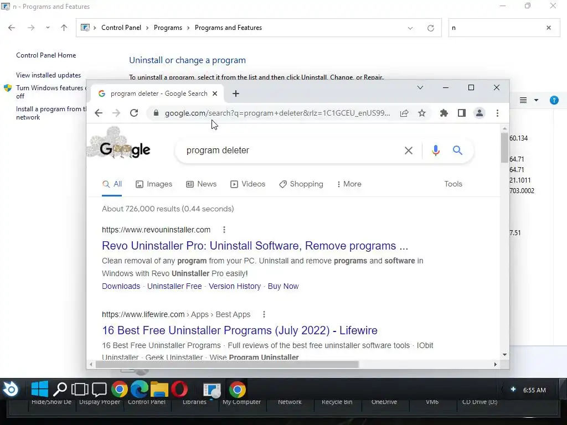Click Chrome forward navigation arrow
The height and width of the screenshot is (425, 567).
(x=116, y=113)
